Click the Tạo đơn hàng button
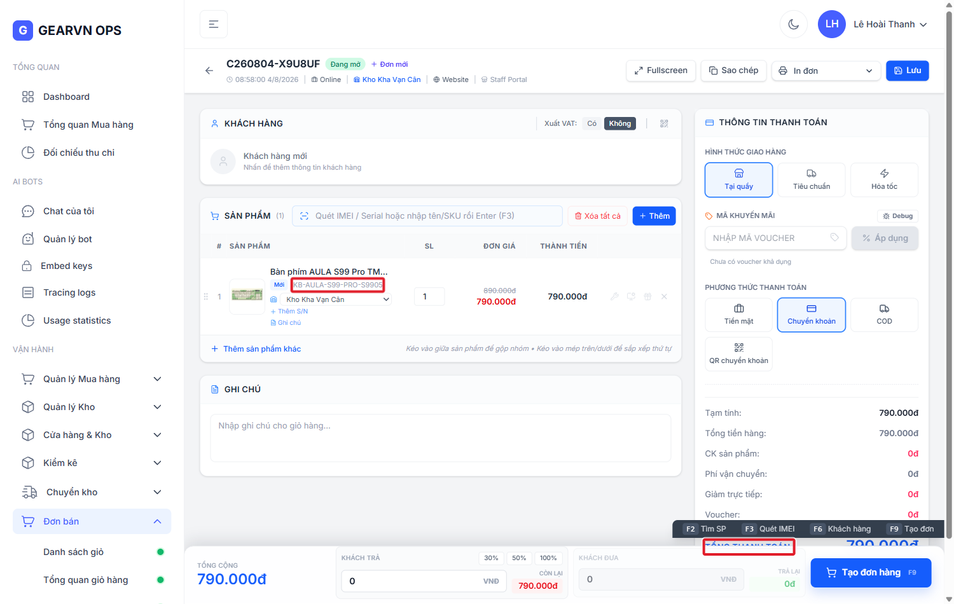This screenshot has width=954, height=604. click(871, 572)
